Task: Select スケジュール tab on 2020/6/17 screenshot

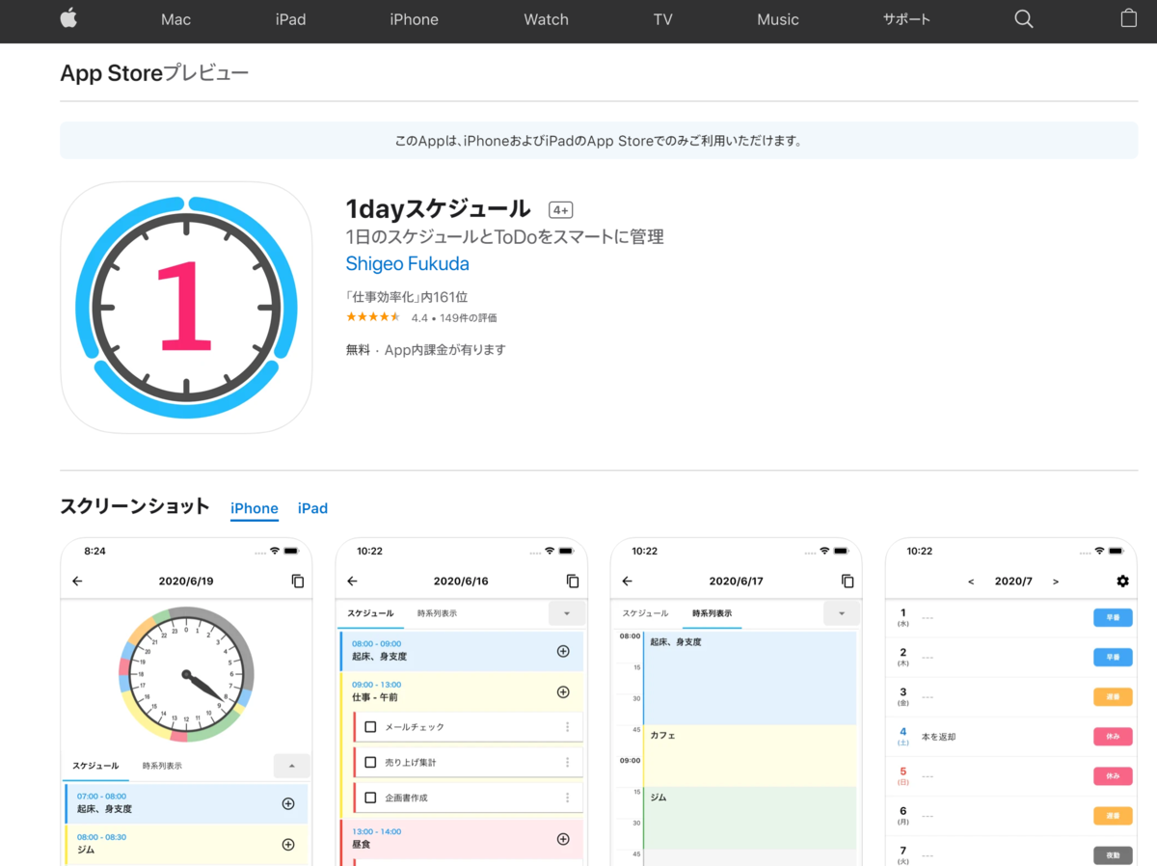Action: click(x=645, y=613)
